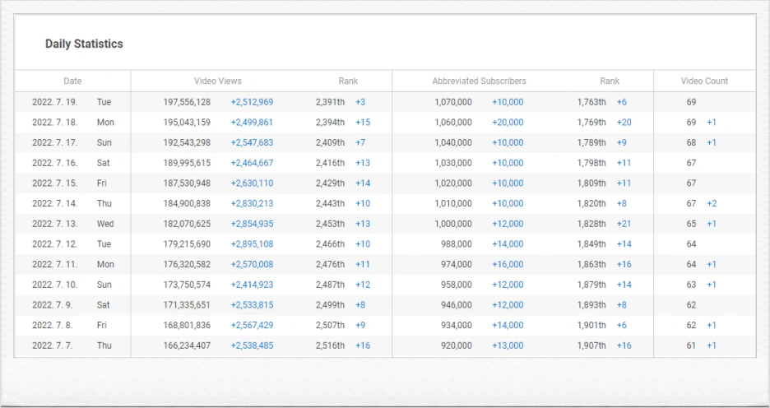Click the +2,414,923 views change
Screen dimensions: 770x408
click(x=252, y=285)
